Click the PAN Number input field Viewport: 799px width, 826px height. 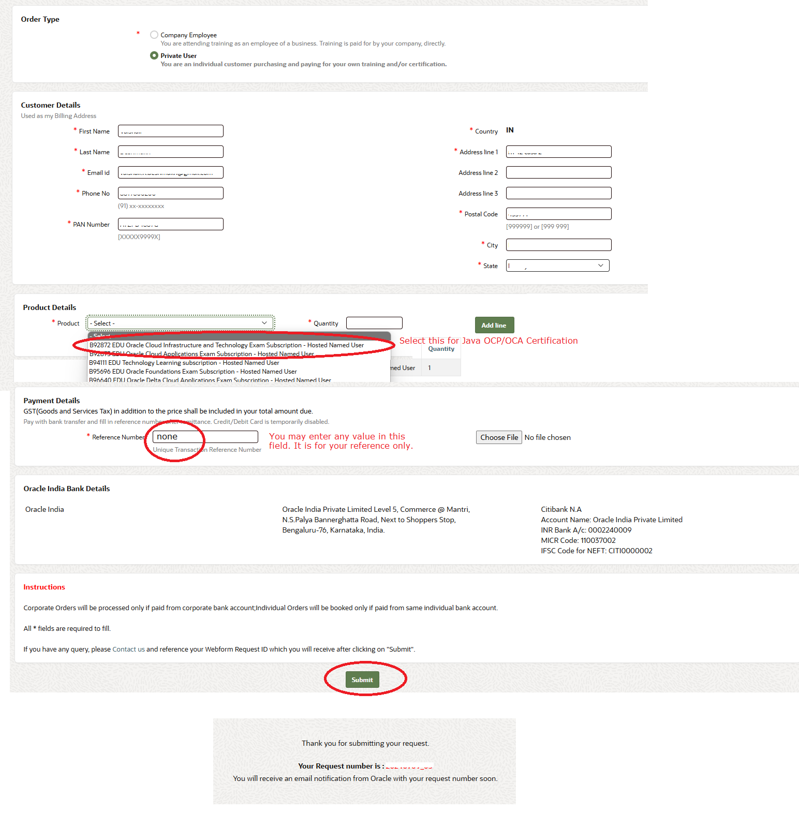click(x=171, y=224)
